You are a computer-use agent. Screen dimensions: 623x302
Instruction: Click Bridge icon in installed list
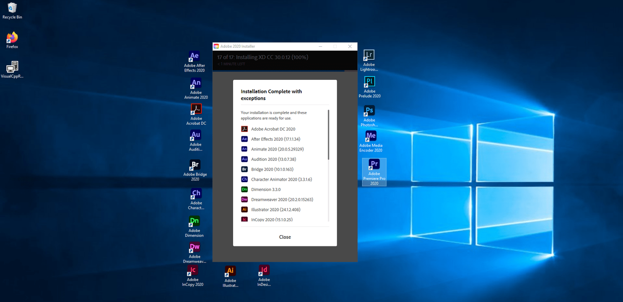[x=244, y=169]
